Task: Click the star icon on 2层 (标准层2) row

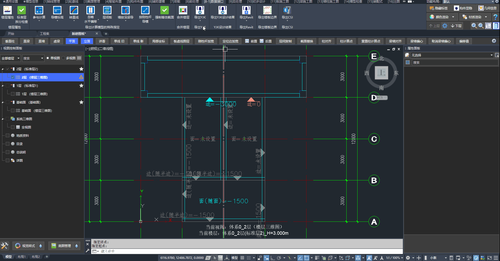Action: (x=81, y=69)
